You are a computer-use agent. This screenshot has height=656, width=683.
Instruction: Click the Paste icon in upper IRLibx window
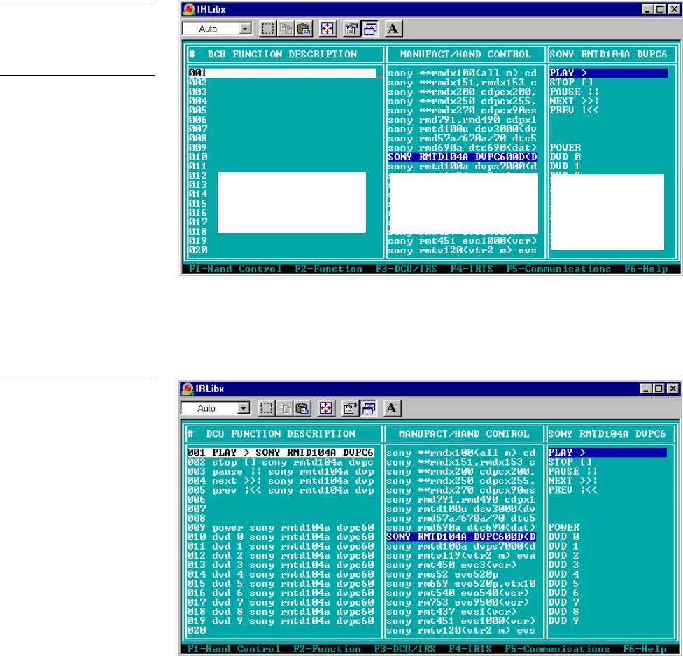(304, 29)
